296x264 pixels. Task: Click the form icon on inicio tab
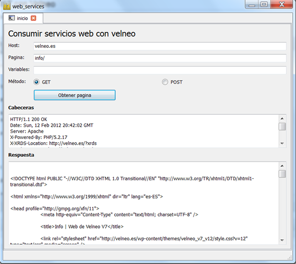11,18
